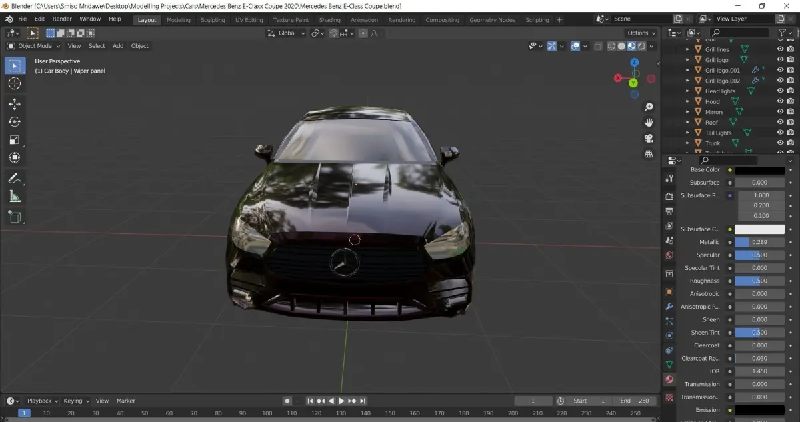Select the Add Cube tool
Image resolution: width=800 pixels, height=422 pixels.
pos(15,217)
